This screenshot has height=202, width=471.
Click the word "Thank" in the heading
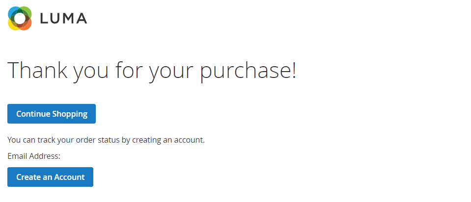click(x=38, y=71)
